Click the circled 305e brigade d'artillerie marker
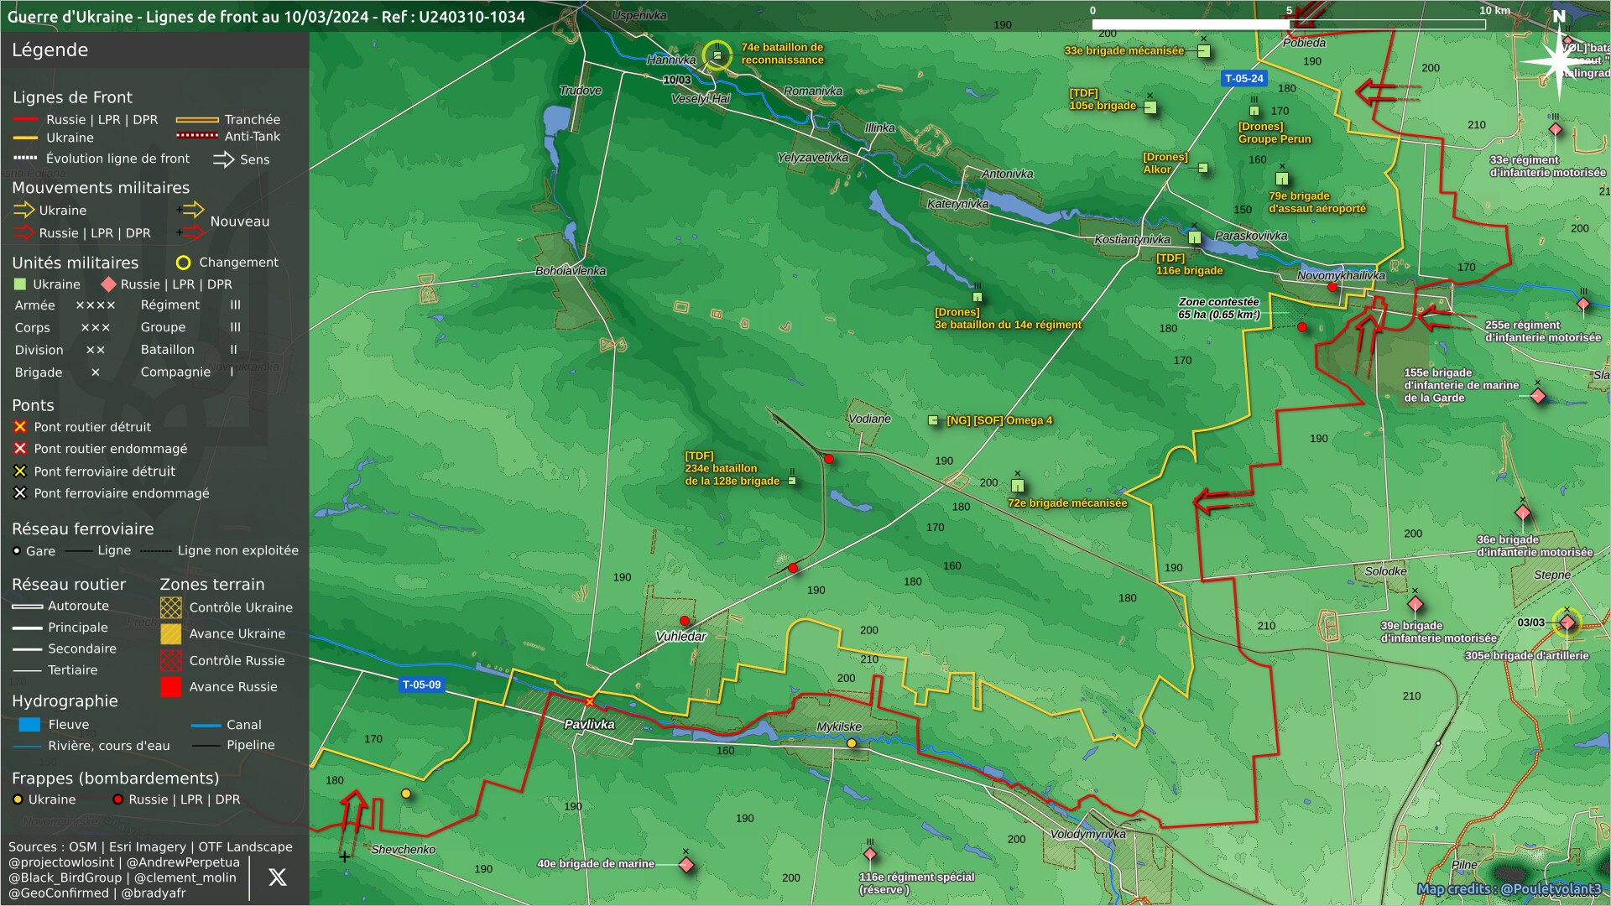1611x906 pixels. point(1567,622)
